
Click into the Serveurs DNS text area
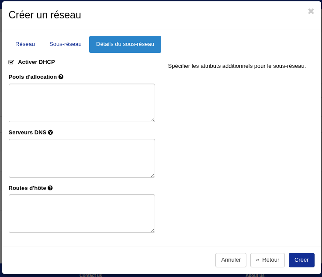pyautogui.click(x=82, y=158)
